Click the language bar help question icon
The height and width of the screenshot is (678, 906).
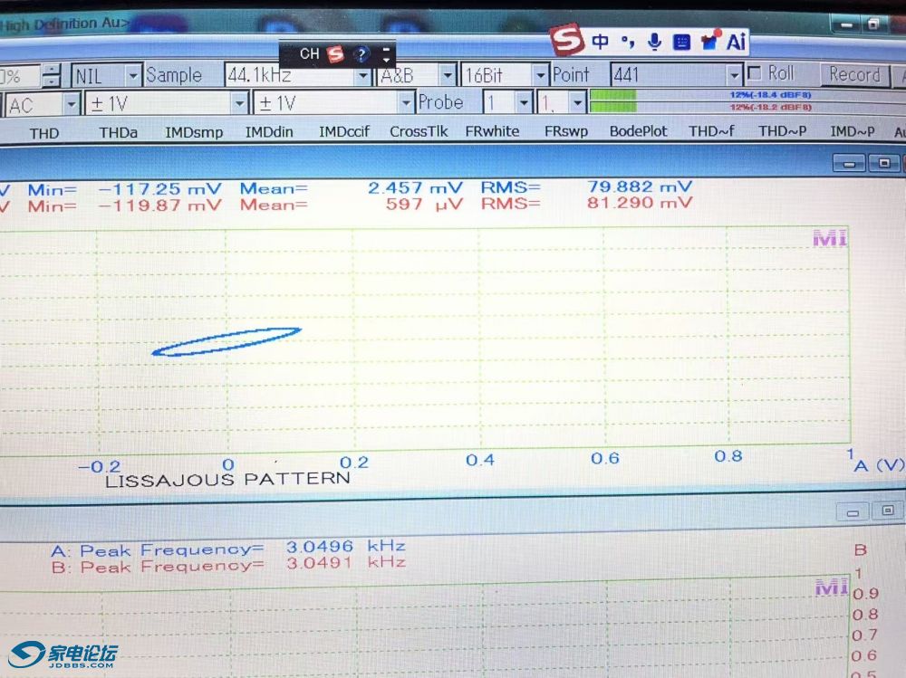(x=361, y=55)
